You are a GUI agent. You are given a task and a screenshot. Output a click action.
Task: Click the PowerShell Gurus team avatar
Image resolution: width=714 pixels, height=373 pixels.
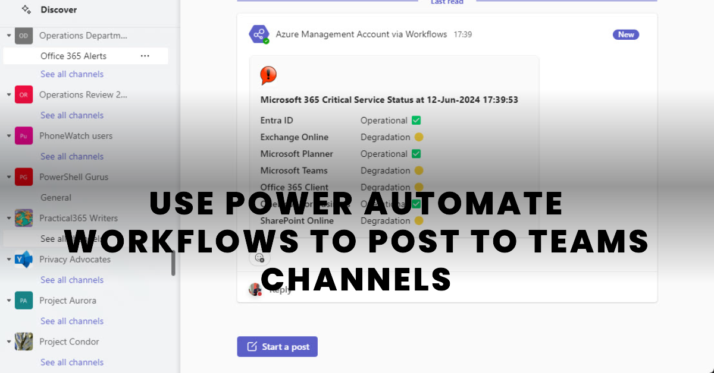click(x=24, y=177)
